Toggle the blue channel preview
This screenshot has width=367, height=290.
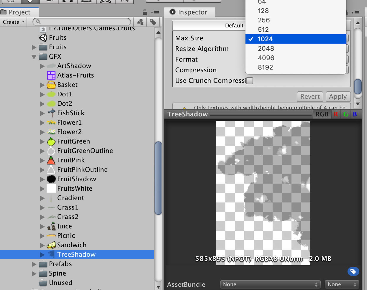[x=355, y=114]
